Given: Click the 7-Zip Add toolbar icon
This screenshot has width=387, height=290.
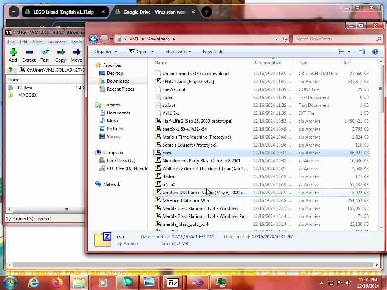Looking at the screenshot, I should click(x=13, y=52).
